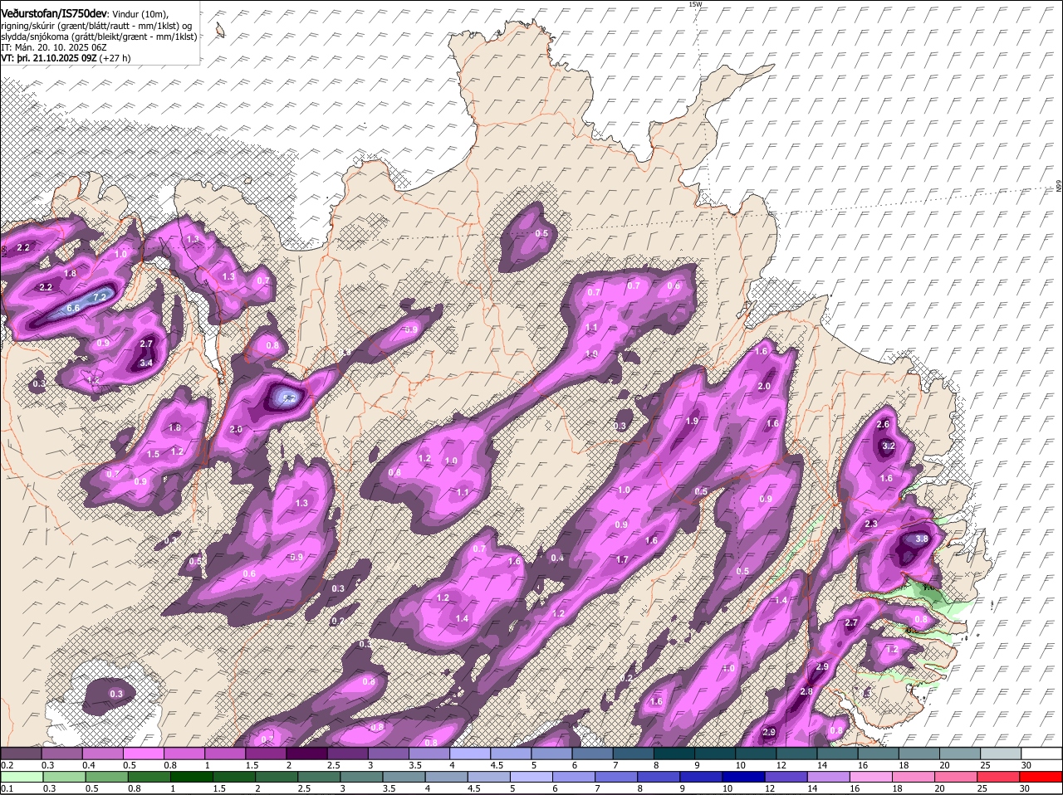
Task: Click the upper legend's darkest purple 2 swatch
Action: coord(306,753)
